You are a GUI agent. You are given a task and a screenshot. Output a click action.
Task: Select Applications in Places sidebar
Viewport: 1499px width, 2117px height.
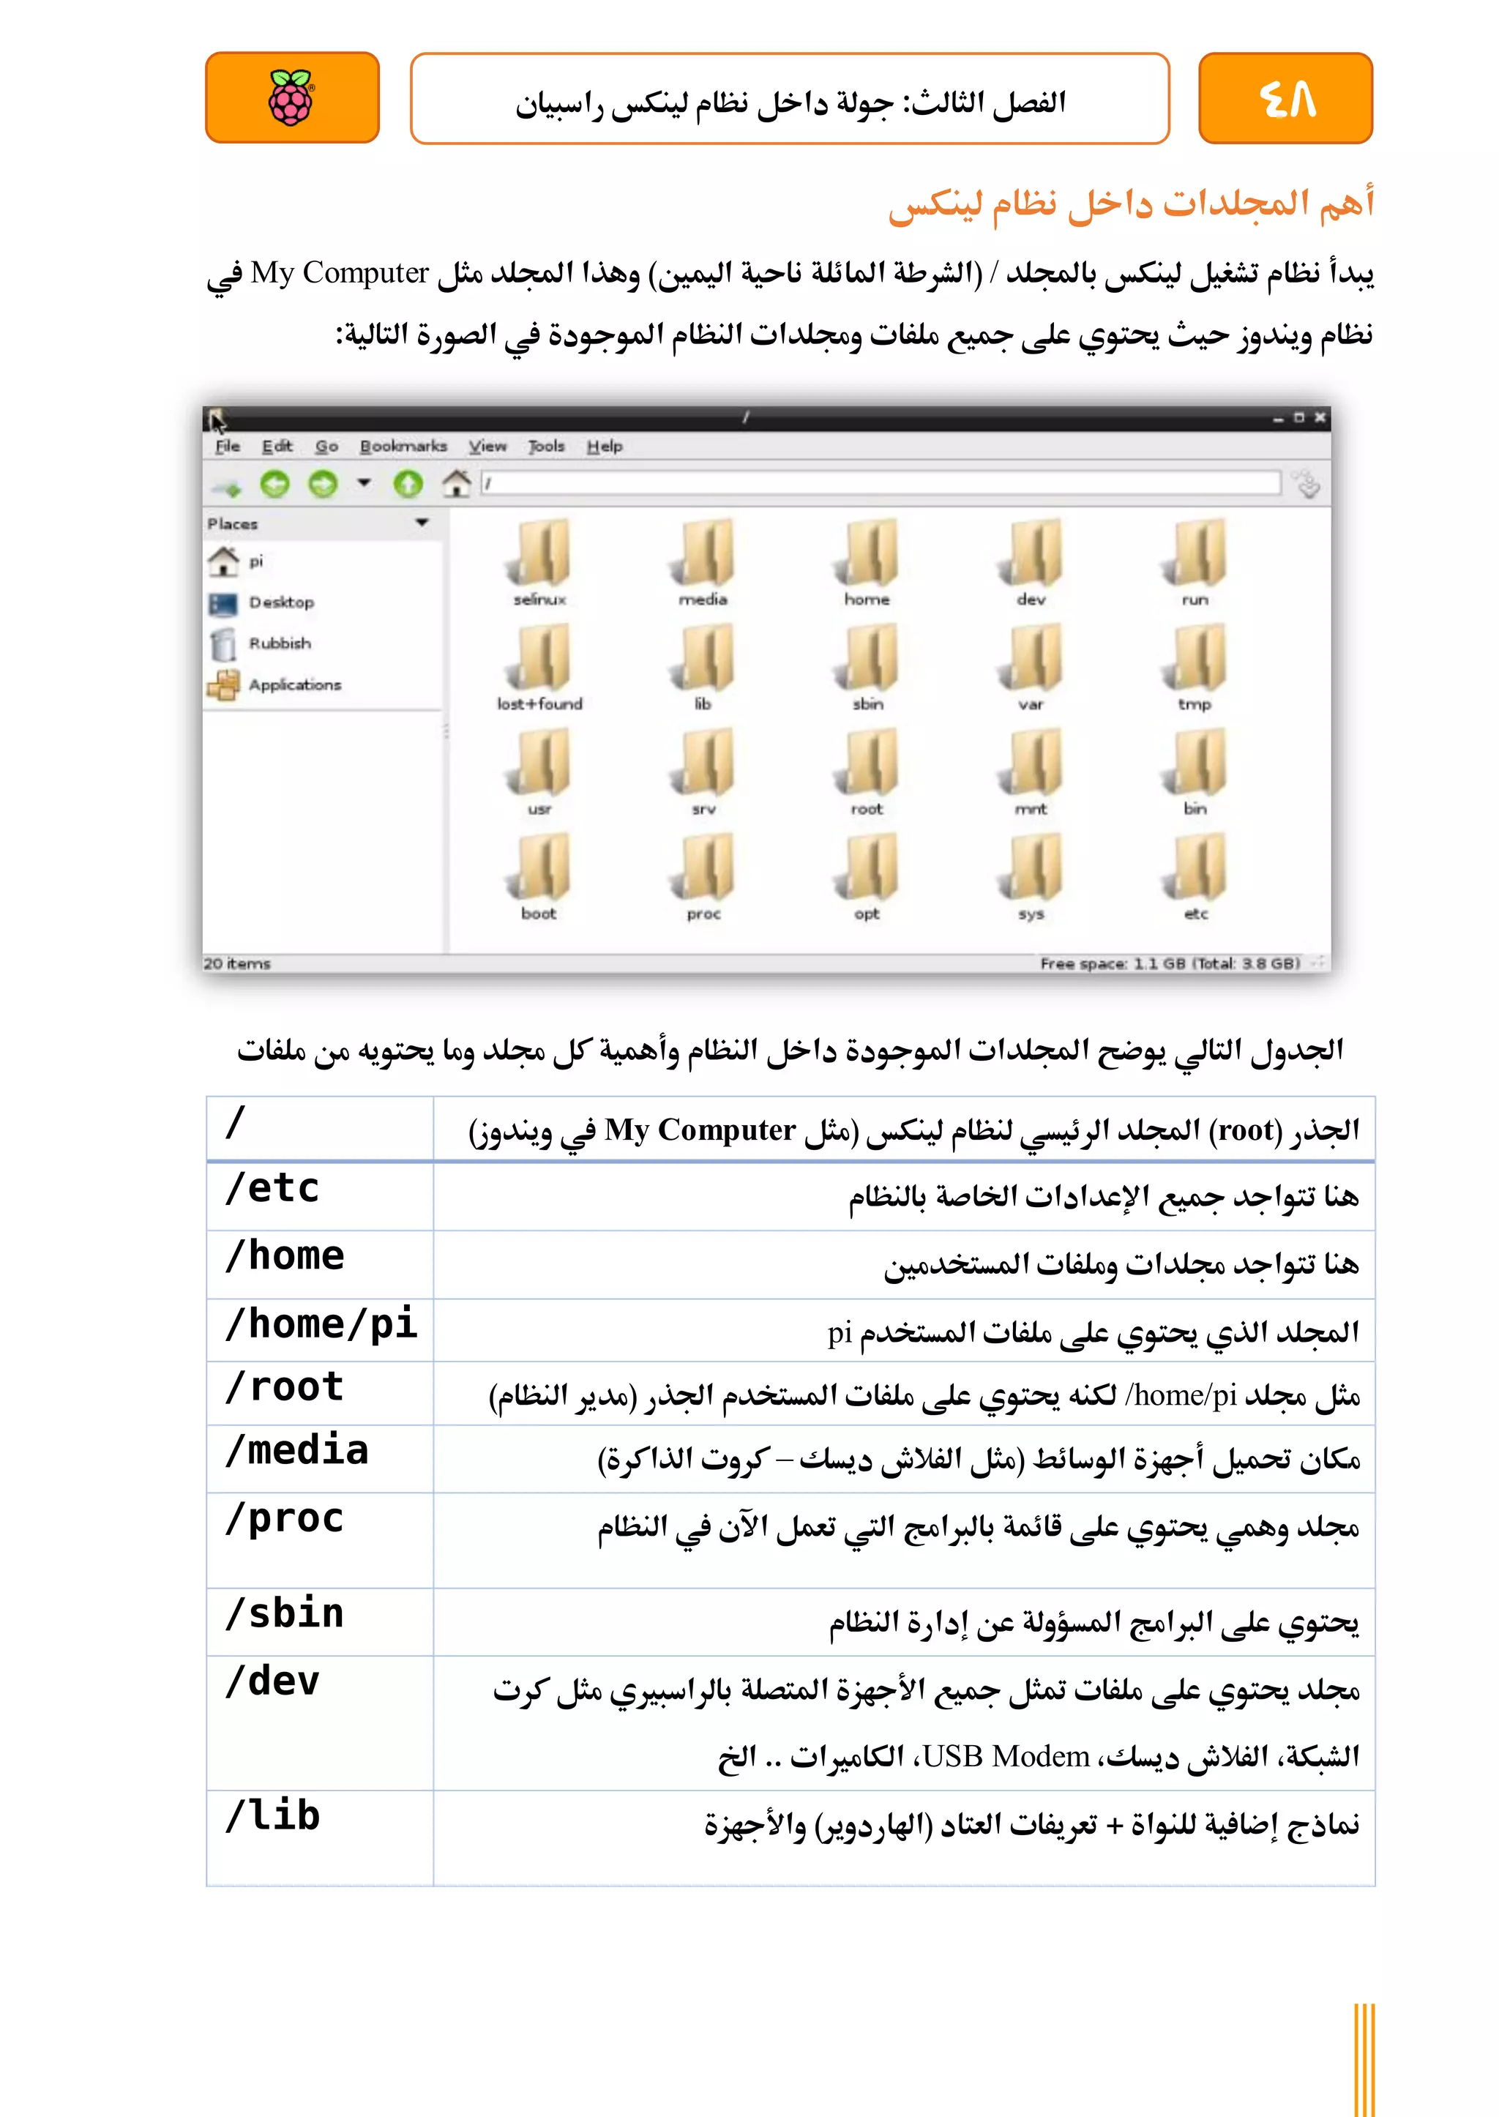coord(323,684)
